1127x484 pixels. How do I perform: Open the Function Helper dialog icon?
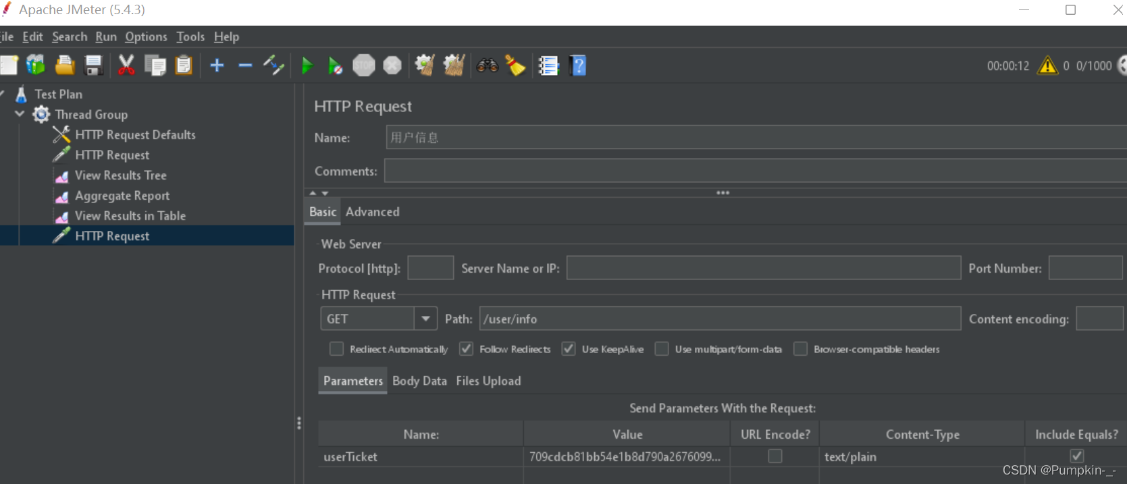coord(548,65)
